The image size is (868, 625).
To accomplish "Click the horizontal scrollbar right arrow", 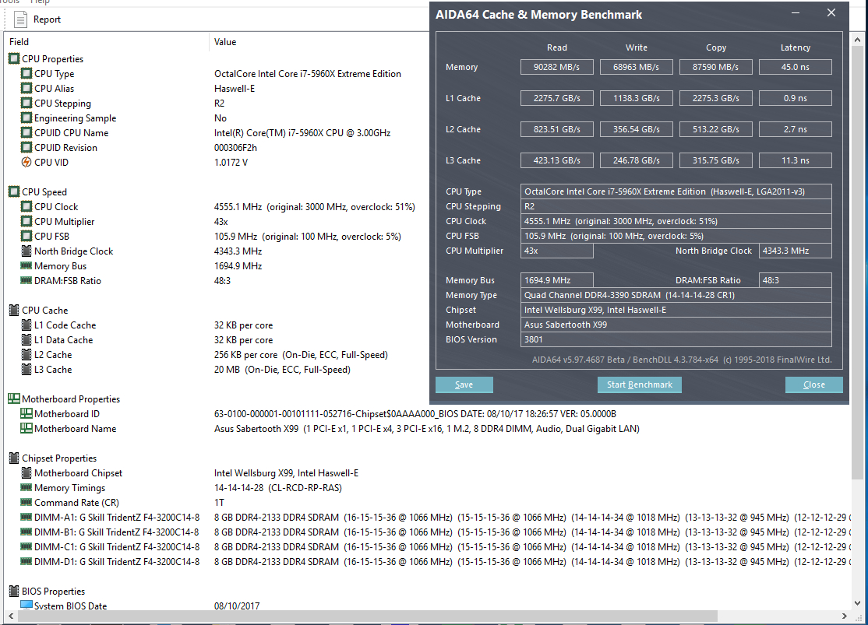I will (x=844, y=616).
